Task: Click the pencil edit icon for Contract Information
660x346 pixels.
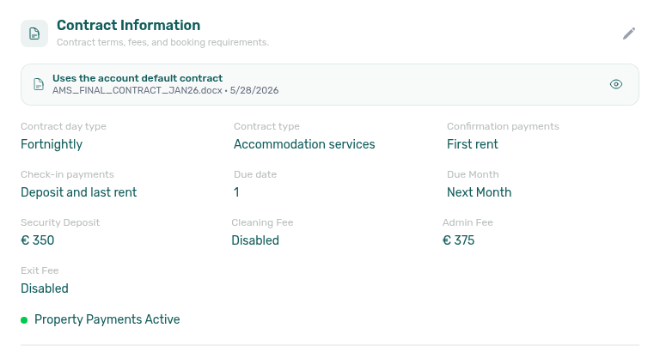Action: [x=629, y=33]
